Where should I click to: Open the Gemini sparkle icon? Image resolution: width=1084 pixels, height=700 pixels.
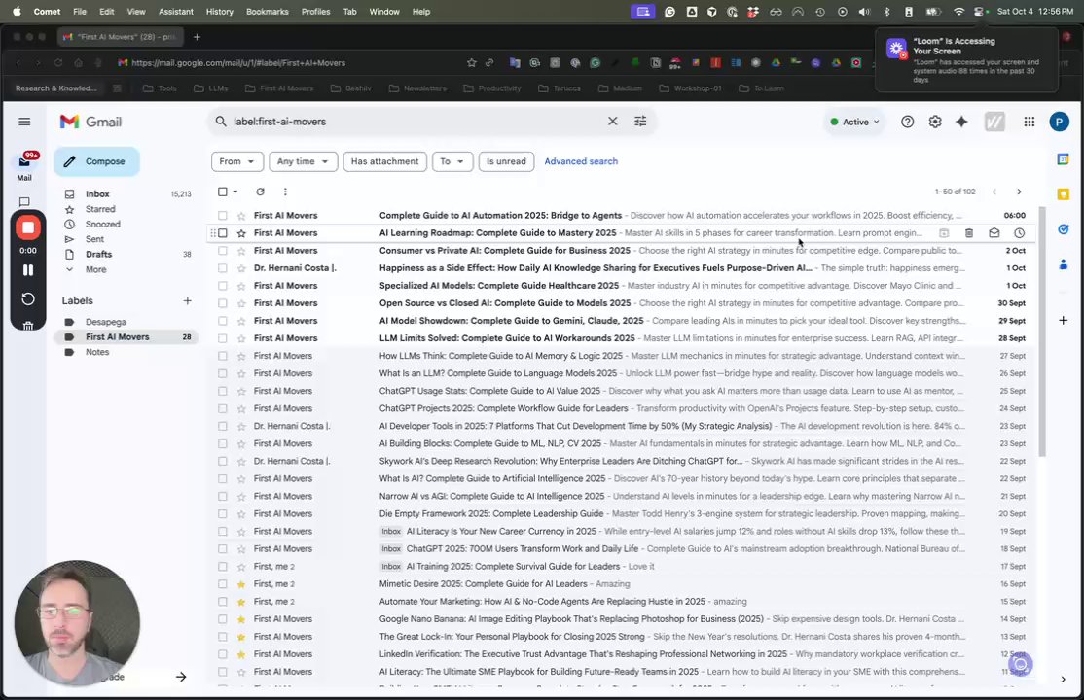coord(961,122)
